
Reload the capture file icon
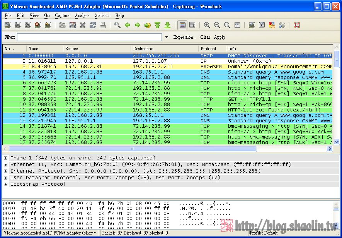[93, 25]
